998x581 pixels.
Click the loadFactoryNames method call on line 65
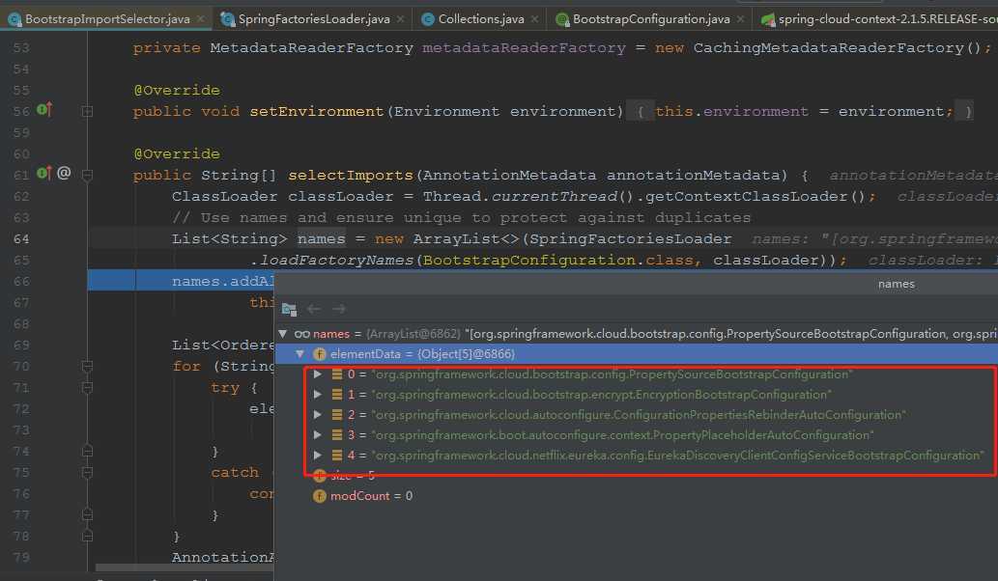click(337, 261)
